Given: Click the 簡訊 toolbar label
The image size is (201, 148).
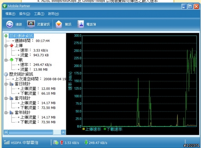Looking at the screenshot, I should pos(68,24).
